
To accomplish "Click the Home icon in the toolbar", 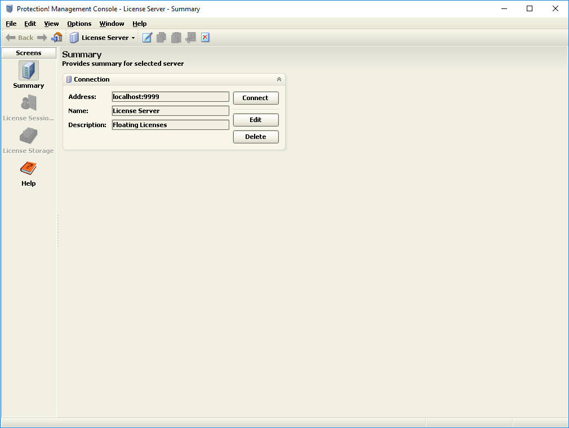I will click(x=57, y=38).
